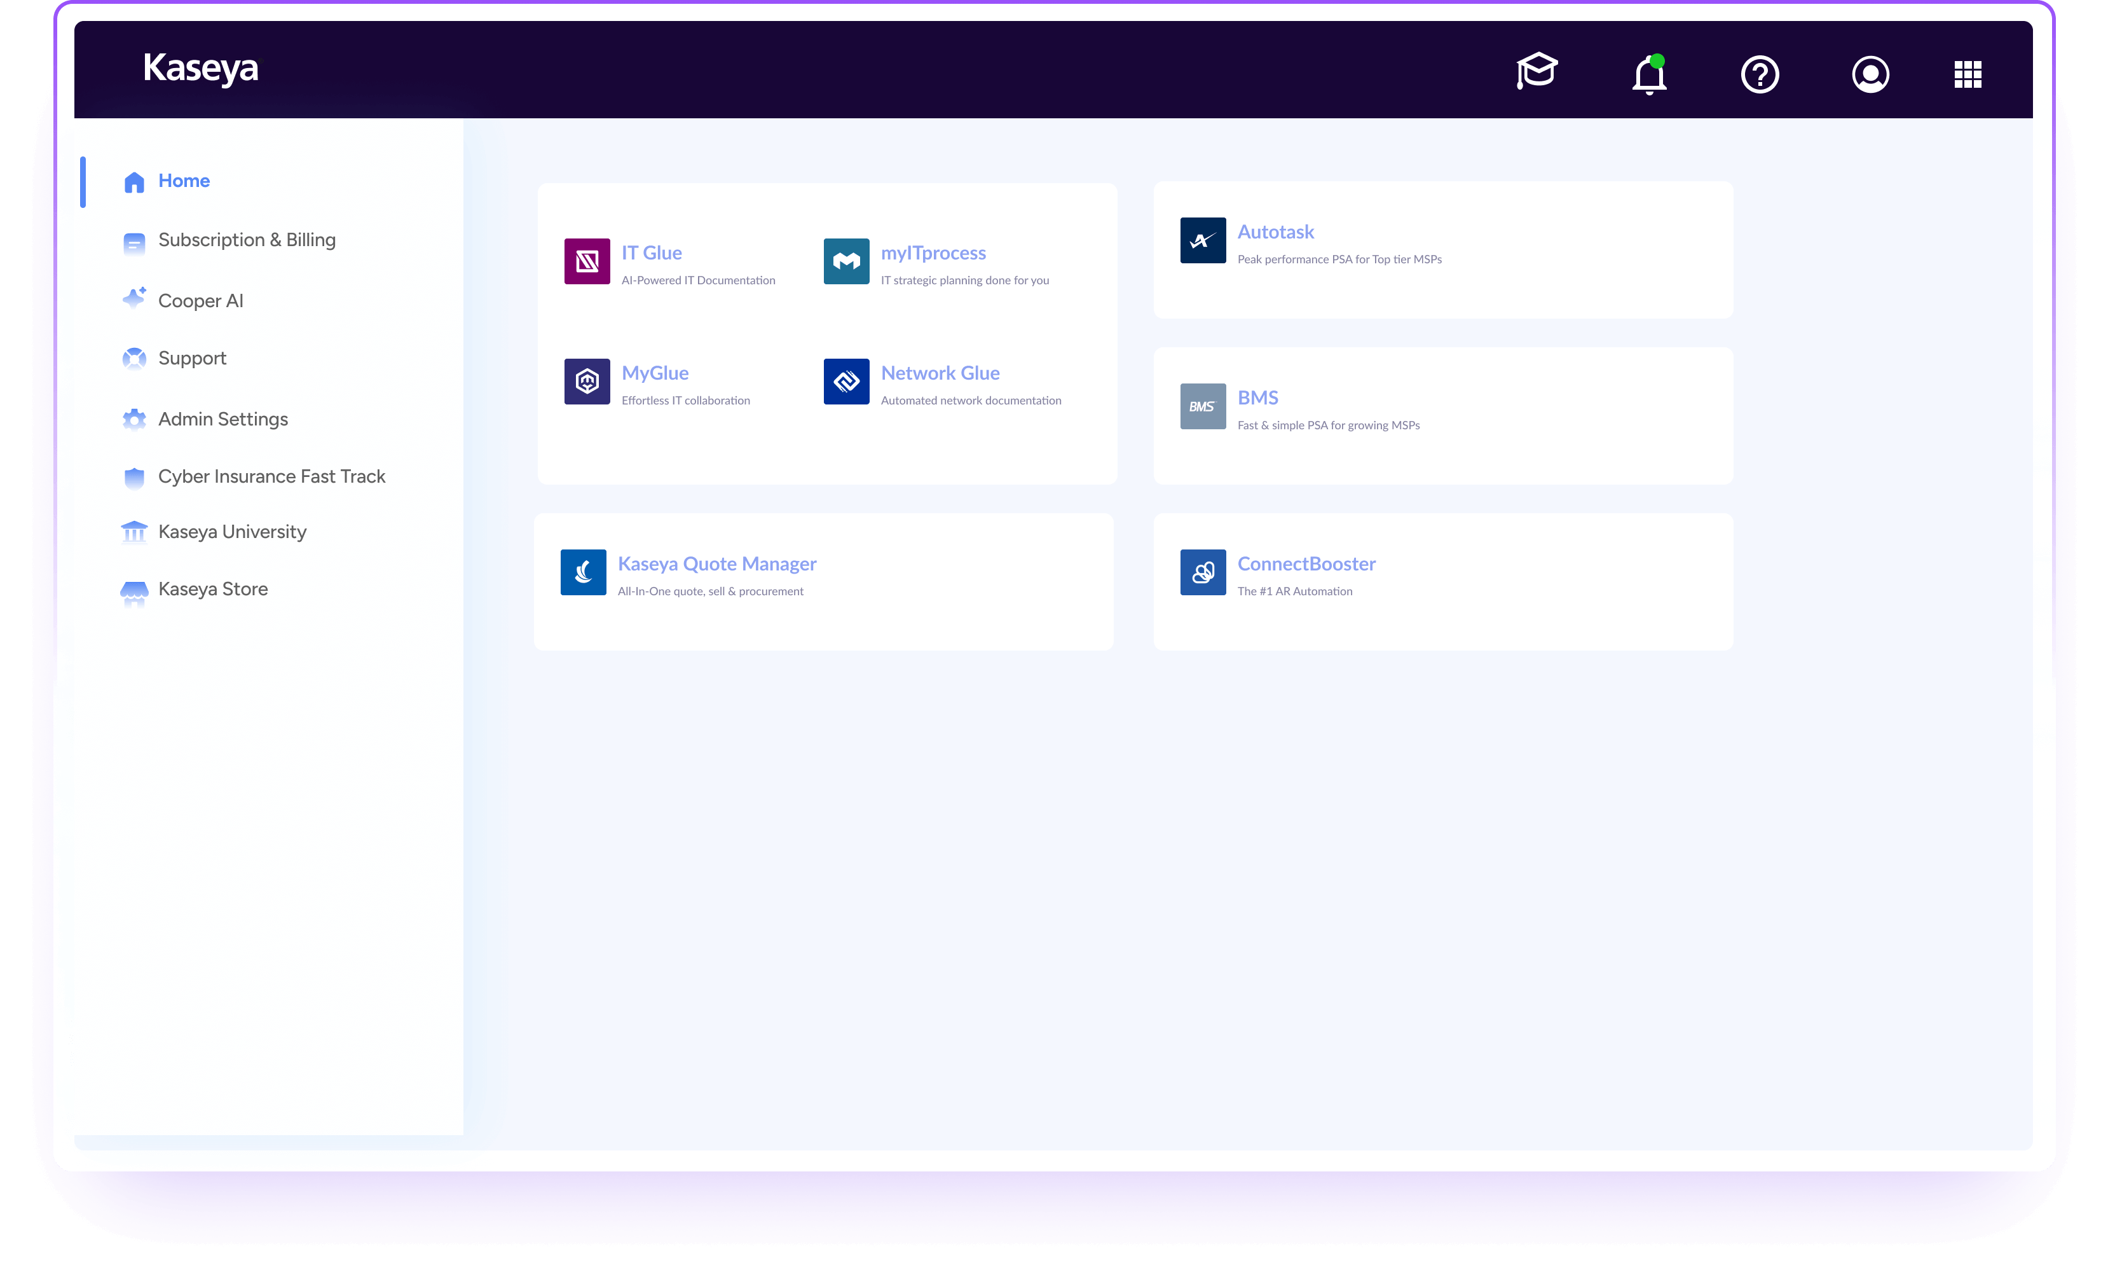Viewport: 2108px width, 1277px height.
Task: Open the help question mark icon
Action: [x=1760, y=74]
